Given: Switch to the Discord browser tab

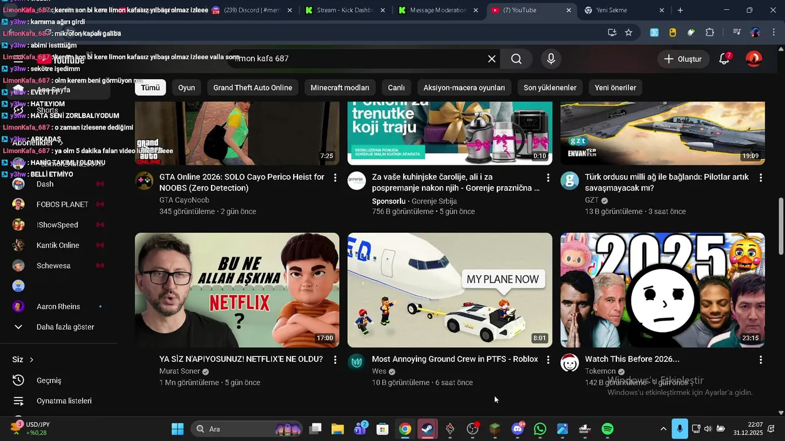Looking at the screenshot, I should [x=251, y=10].
